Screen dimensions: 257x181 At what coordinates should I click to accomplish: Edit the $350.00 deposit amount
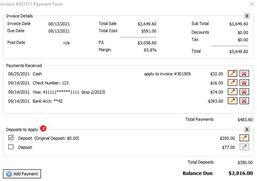(244, 138)
